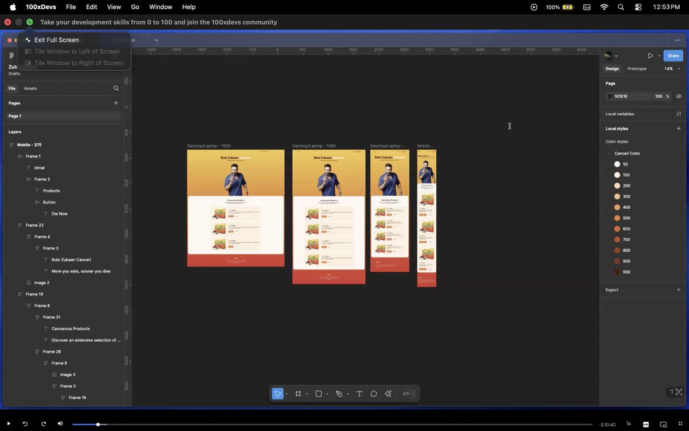Rewind video with skip-back icon

[25, 424]
